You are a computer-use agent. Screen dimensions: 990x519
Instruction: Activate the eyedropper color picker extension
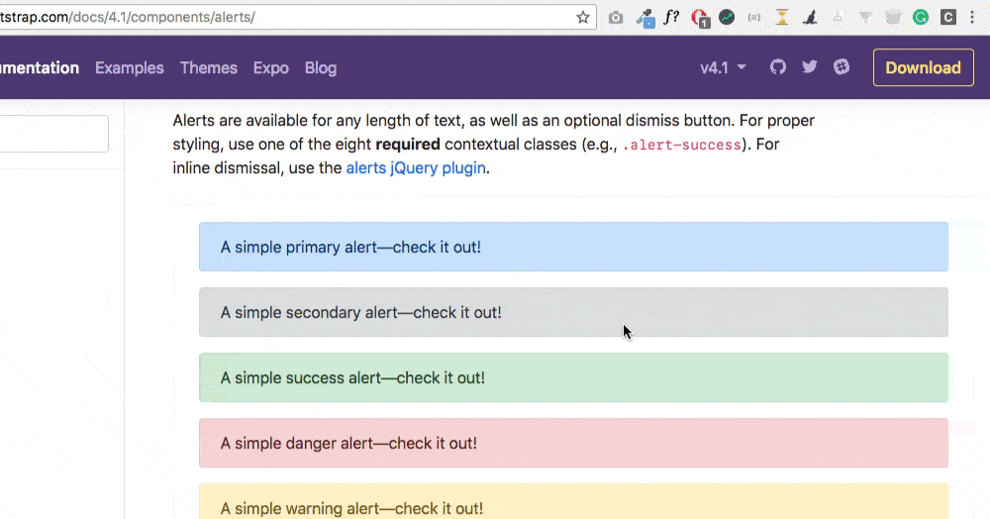click(645, 18)
